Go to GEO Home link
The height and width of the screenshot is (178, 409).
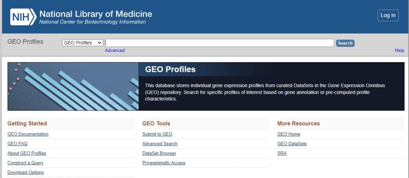289,134
